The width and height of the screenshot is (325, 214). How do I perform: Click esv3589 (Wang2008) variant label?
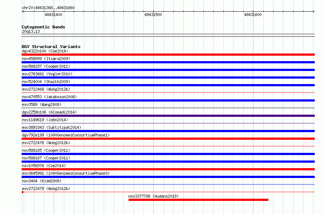[x=42, y=104]
